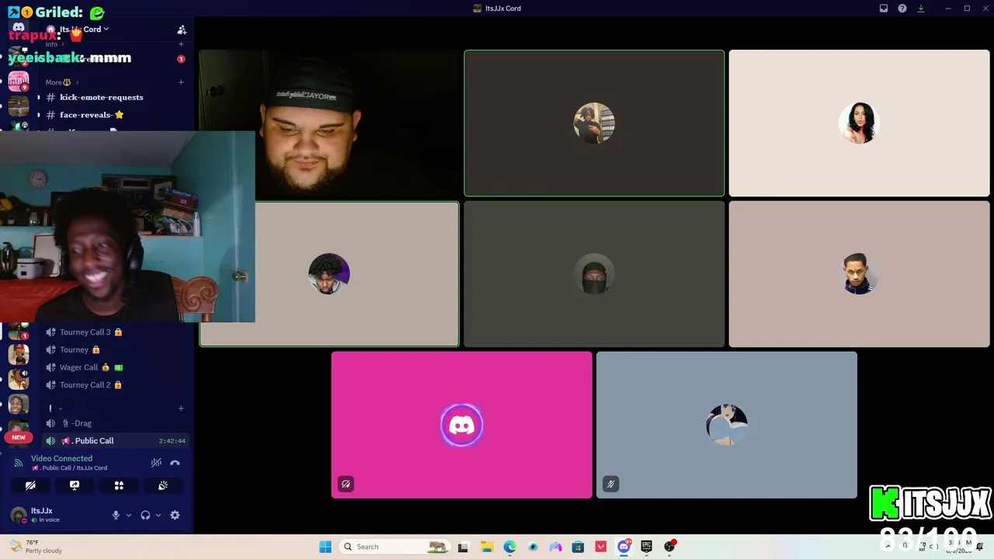This screenshot has height=559, width=994.
Task: Switch to Discord on the taskbar
Action: click(624, 547)
